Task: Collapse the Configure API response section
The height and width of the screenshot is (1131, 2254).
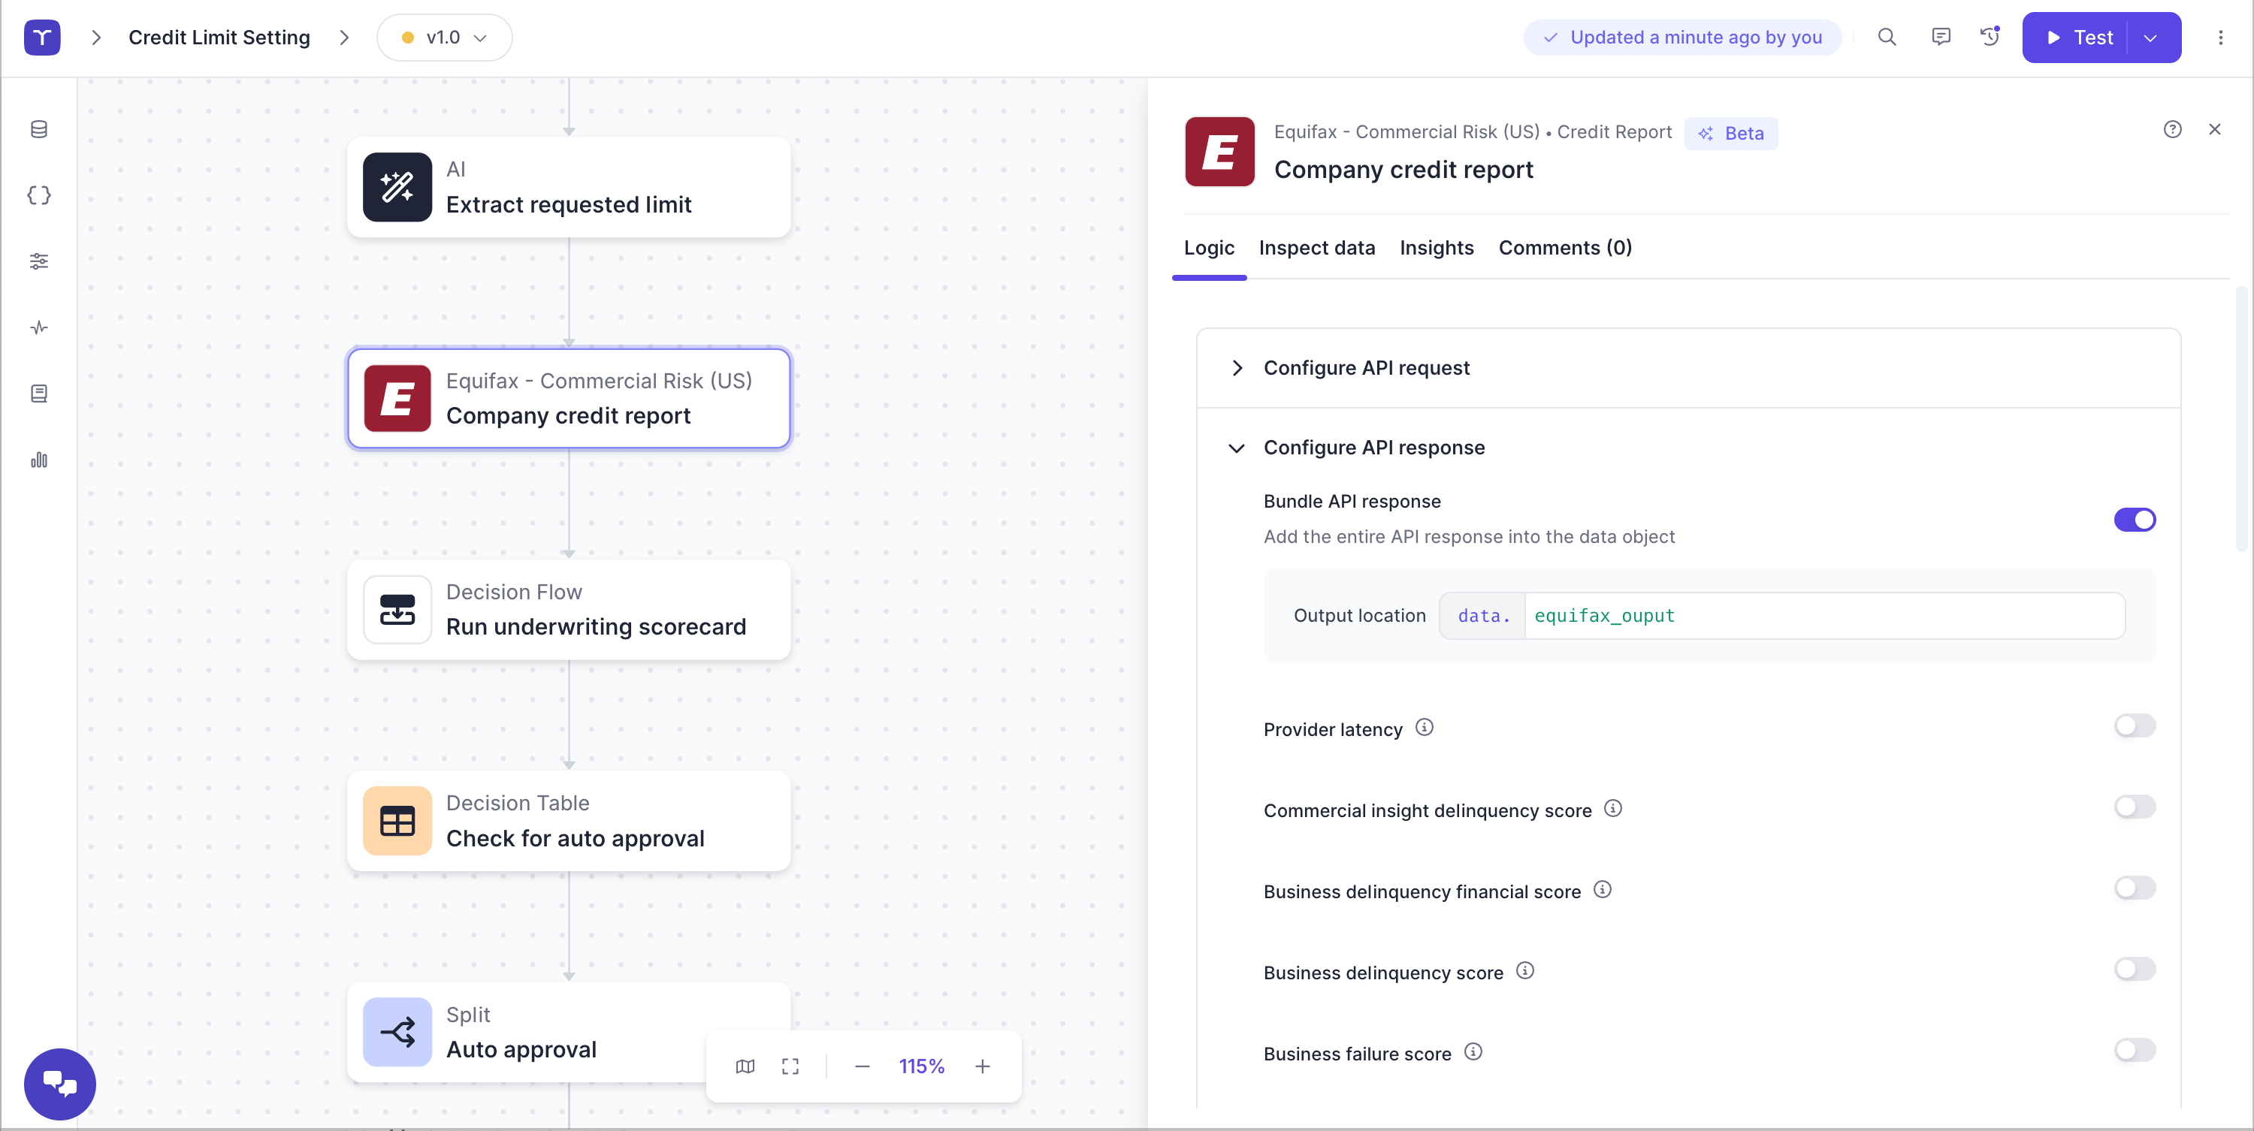Action: tap(1373, 447)
